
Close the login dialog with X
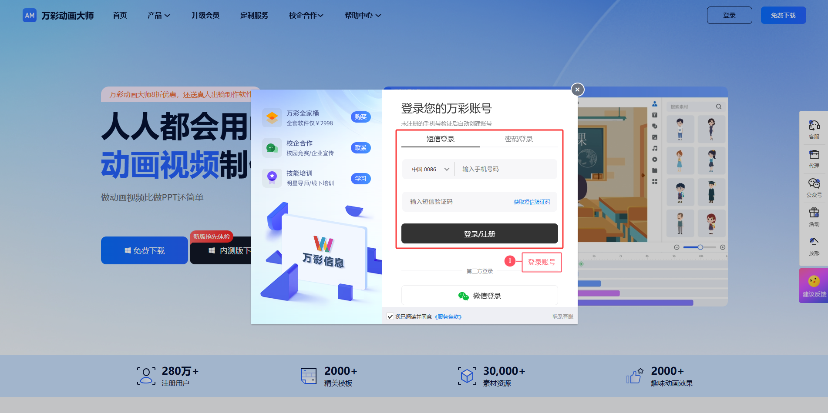577,90
